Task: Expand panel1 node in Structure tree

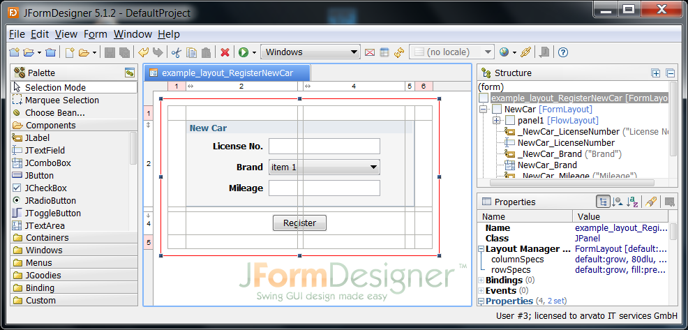Action: click(496, 120)
